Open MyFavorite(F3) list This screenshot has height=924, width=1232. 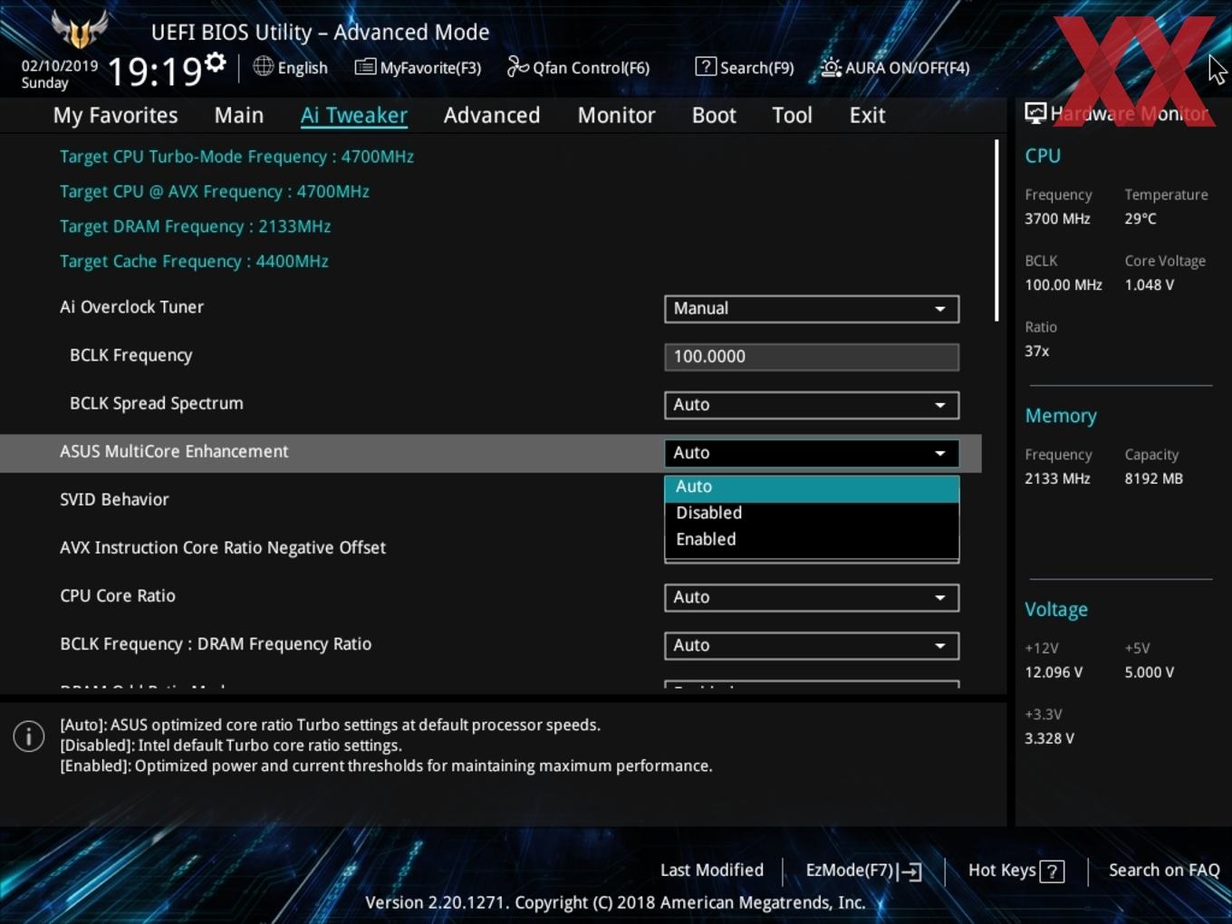418,67
